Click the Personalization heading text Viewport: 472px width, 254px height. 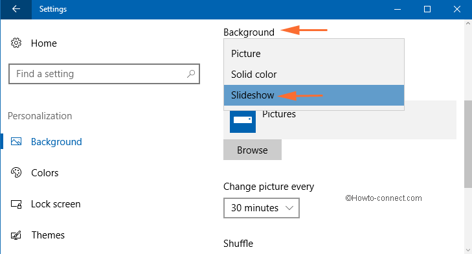[39, 116]
